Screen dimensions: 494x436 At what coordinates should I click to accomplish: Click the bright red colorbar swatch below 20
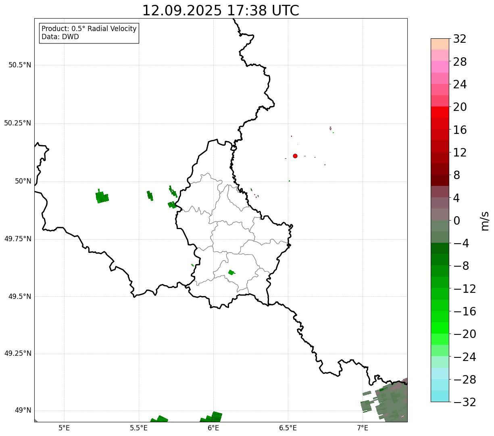pyautogui.click(x=440, y=113)
